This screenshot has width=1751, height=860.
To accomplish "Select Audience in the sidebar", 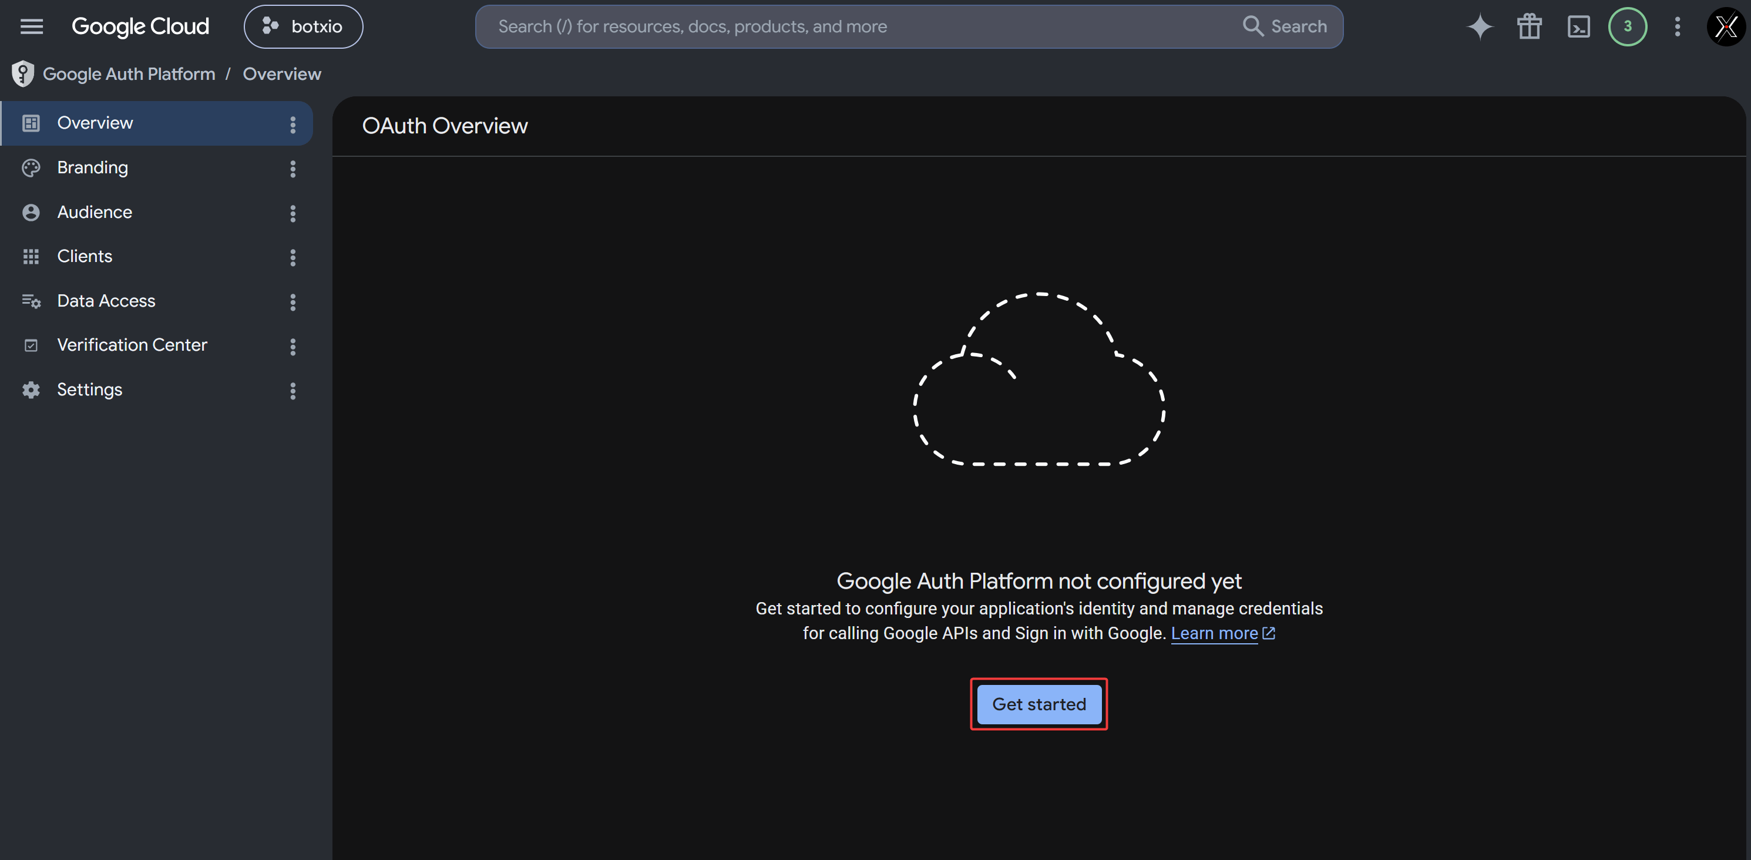I will [157, 212].
